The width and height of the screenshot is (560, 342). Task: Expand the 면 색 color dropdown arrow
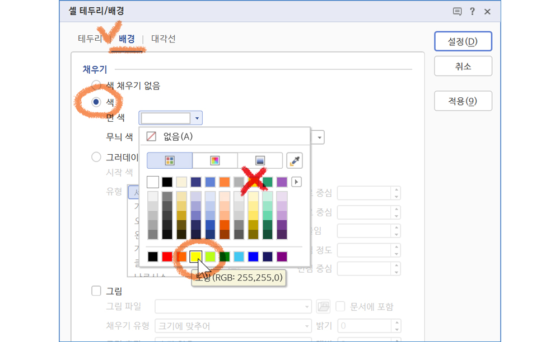point(197,118)
